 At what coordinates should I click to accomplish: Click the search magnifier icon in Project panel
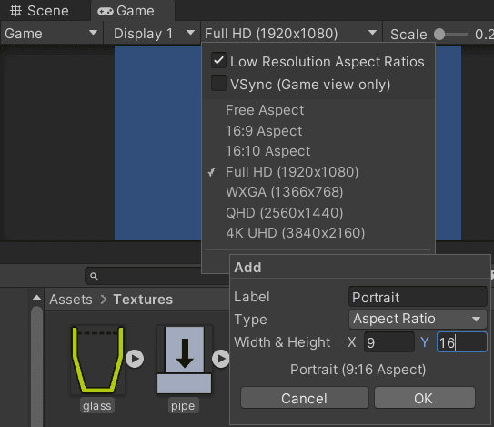(94, 276)
